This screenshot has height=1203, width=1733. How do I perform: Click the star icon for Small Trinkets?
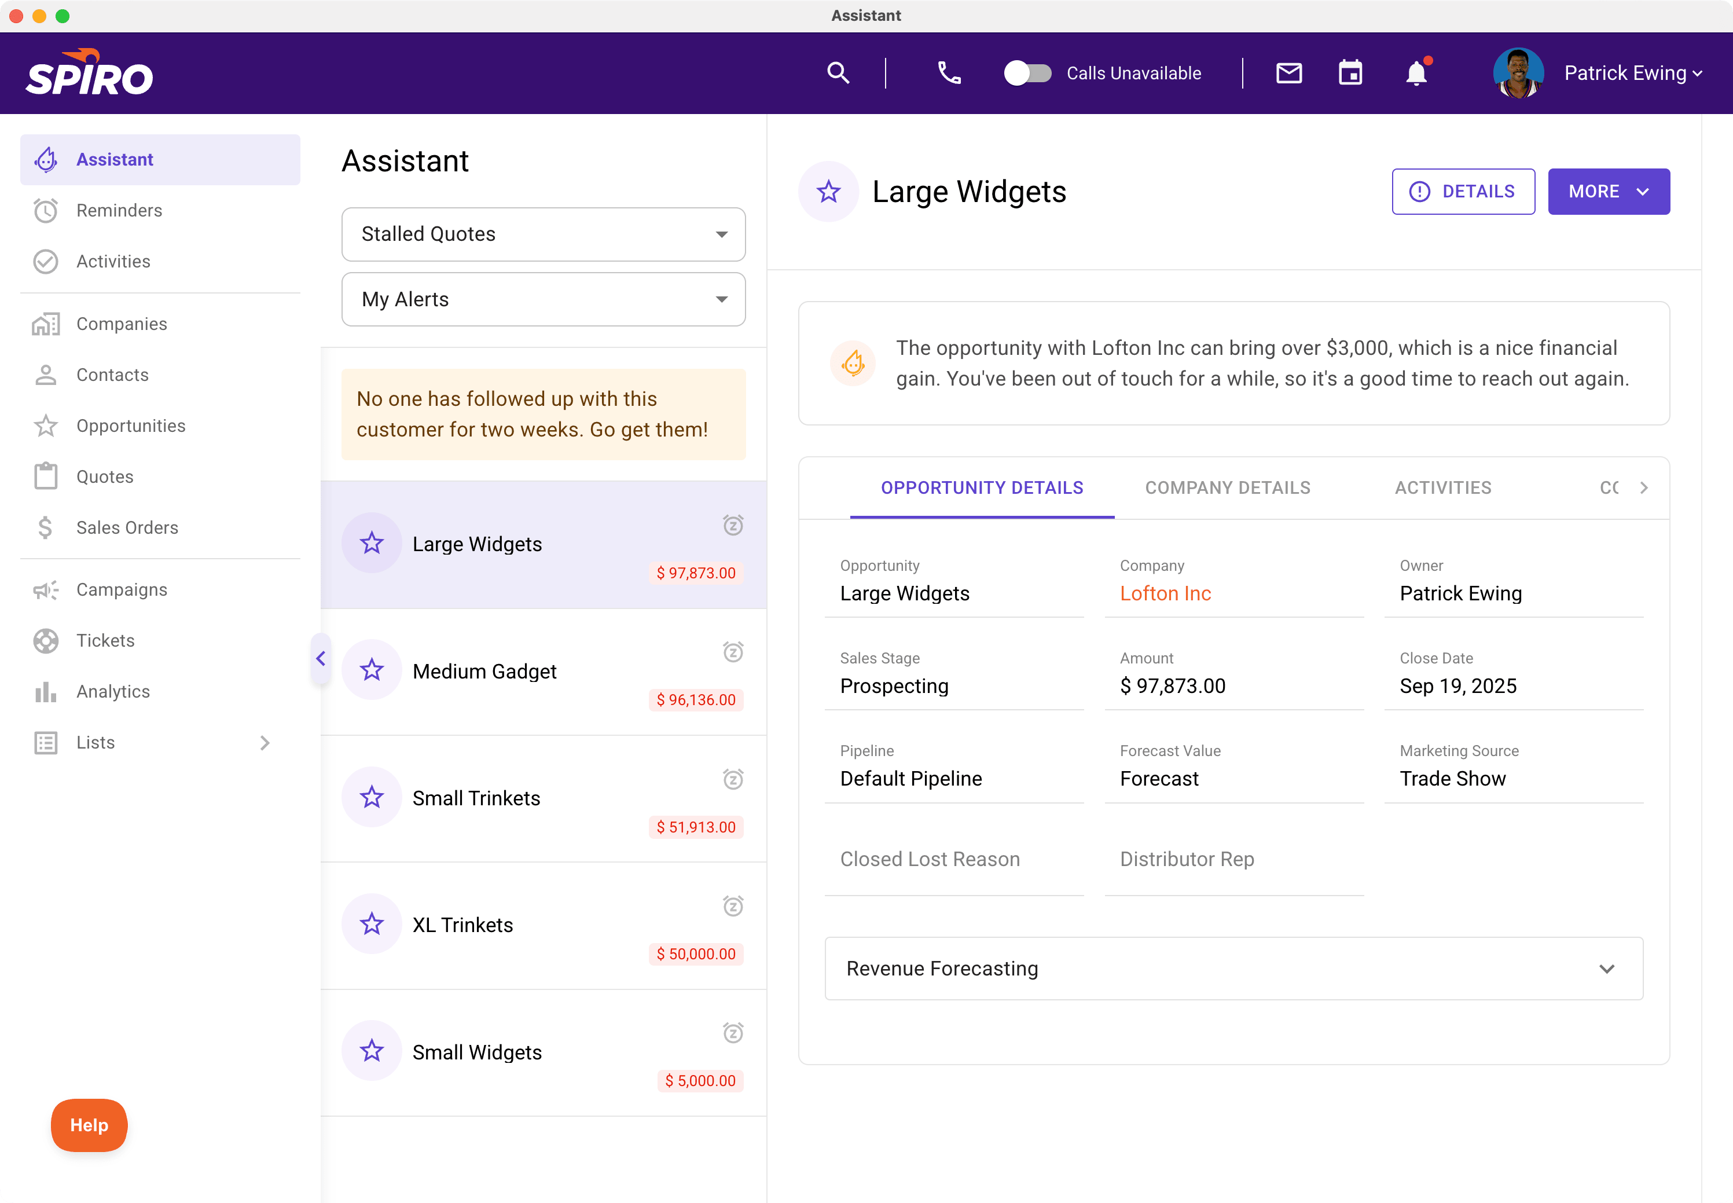(x=372, y=797)
